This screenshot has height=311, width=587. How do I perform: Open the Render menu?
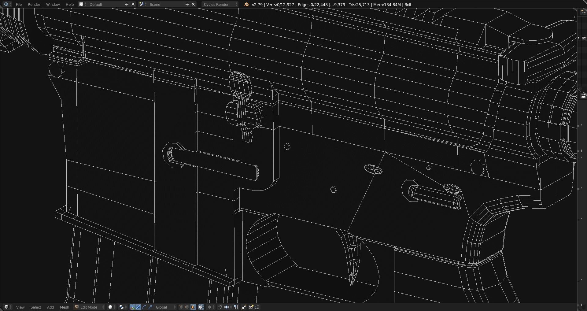tap(34, 4)
